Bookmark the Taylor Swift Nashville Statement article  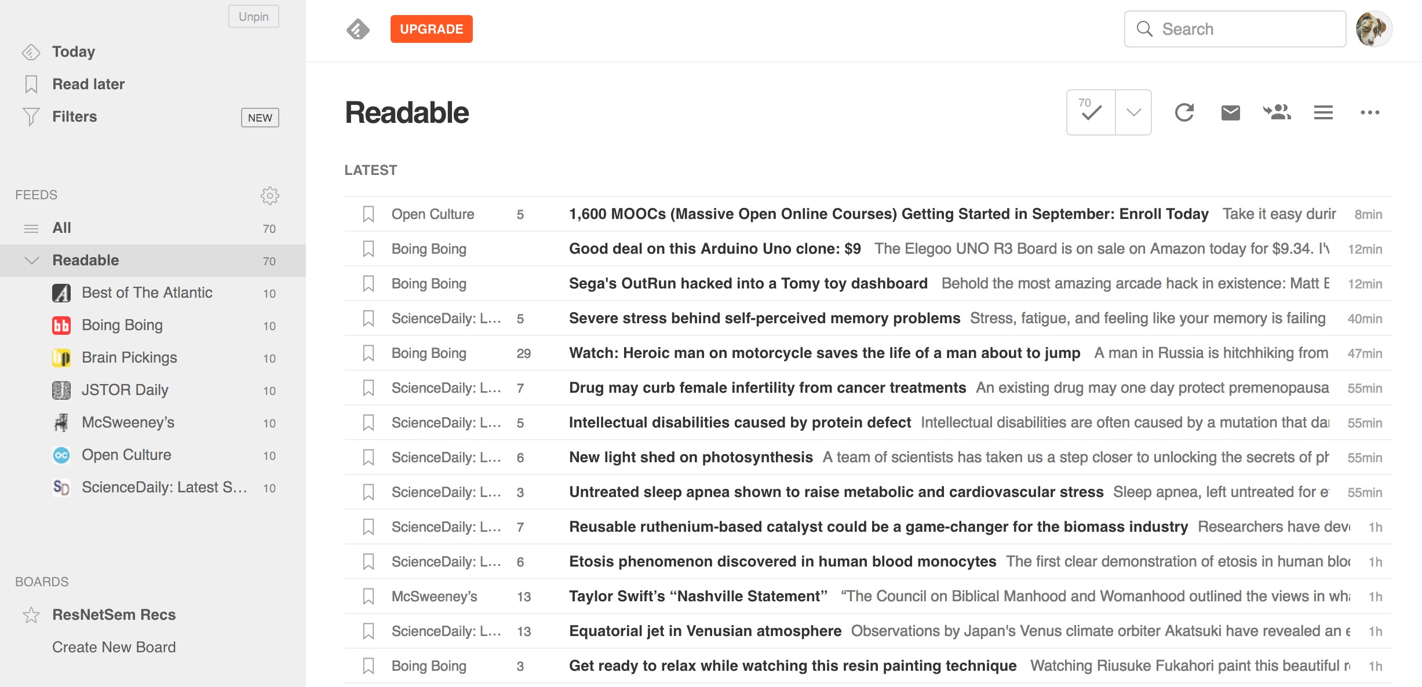click(x=369, y=597)
